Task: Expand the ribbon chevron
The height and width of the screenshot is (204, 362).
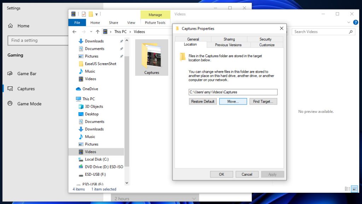Action: 349,22
